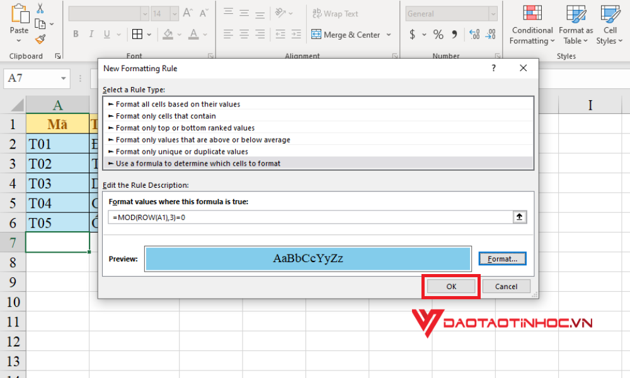Click the Copy icon
The image size is (630, 378).
tap(40, 24)
